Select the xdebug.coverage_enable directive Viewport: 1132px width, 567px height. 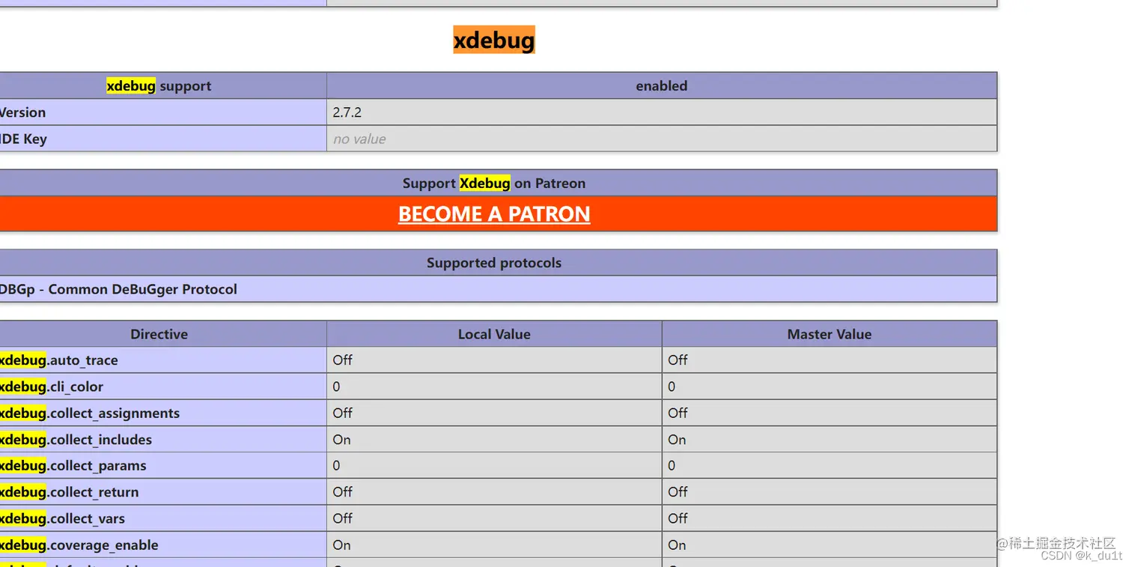click(163, 545)
